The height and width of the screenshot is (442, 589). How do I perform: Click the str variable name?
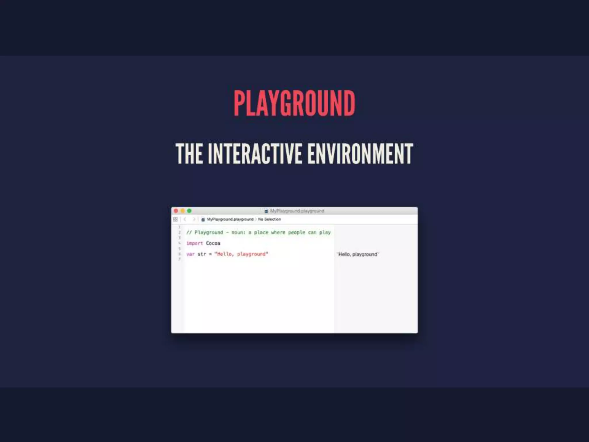coord(202,254)
